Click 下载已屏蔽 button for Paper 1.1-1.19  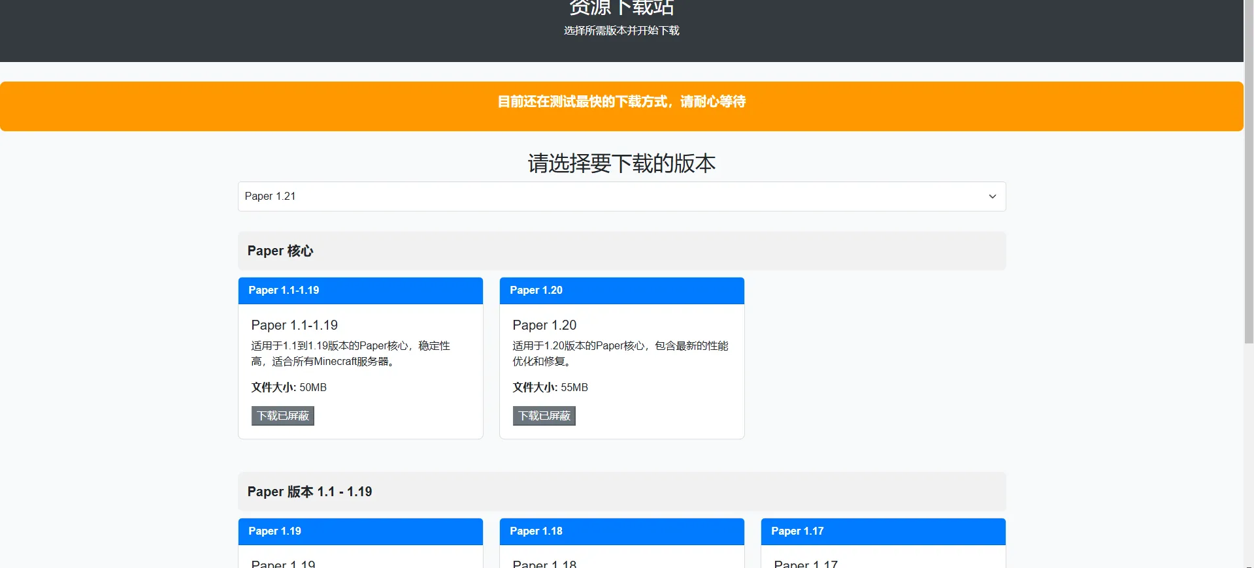(x=283, y=416)
